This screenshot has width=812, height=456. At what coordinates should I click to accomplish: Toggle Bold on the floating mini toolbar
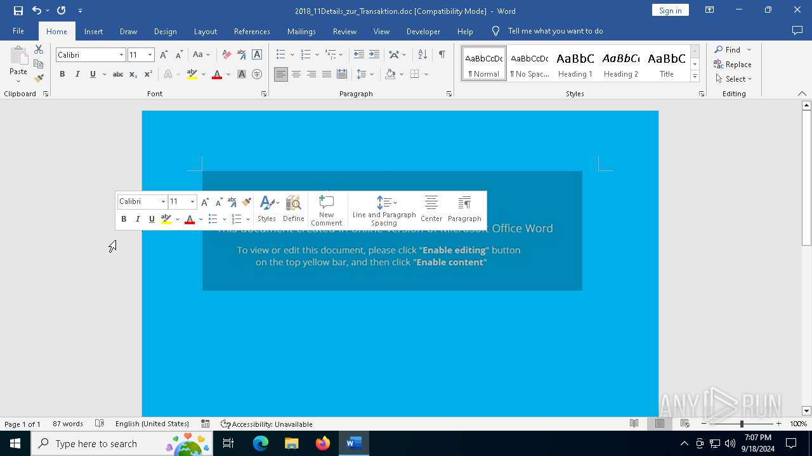[124, 219]
